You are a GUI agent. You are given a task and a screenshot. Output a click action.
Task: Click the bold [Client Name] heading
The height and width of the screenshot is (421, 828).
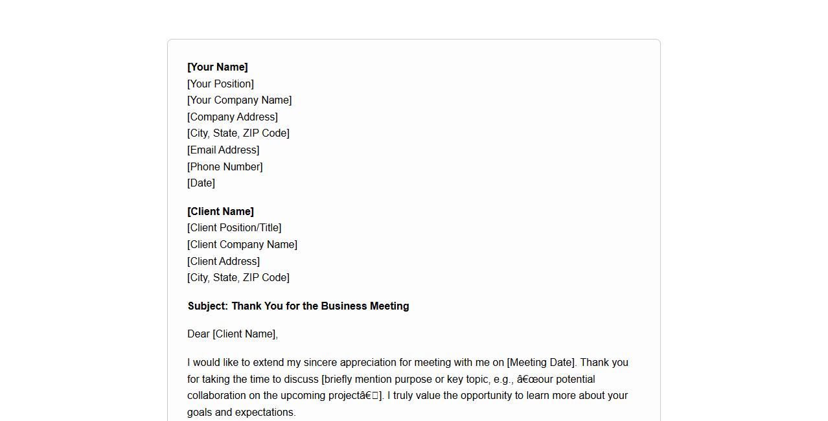pyautogui.click(x=220, y=212)
